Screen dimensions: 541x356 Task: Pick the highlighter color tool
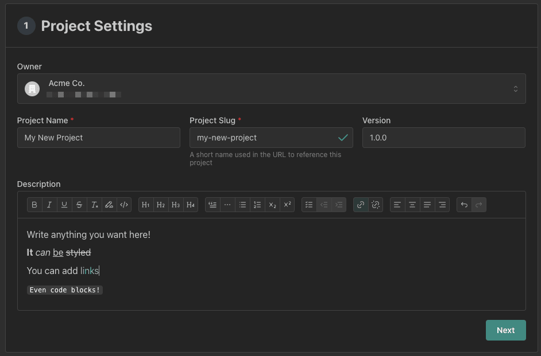pyautogui.click(x=109, y=205)
